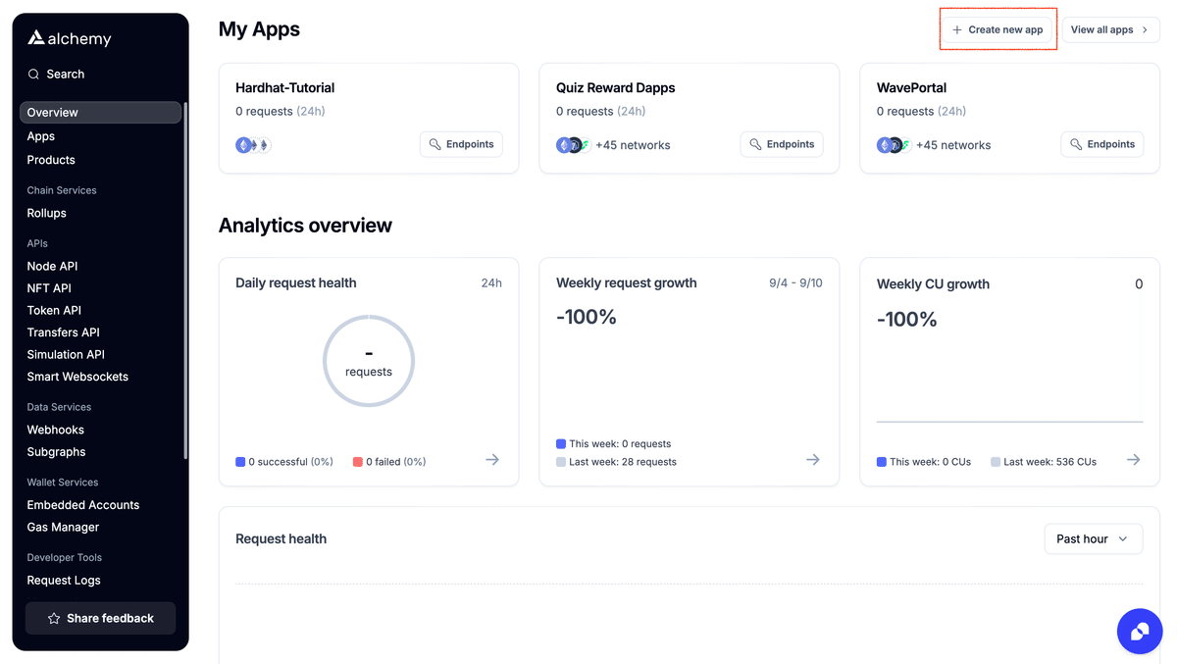This screenshot has height=664, width=1177.
Task: Click the Hardhat-Tutorial app title
Action: coord(285,88)
